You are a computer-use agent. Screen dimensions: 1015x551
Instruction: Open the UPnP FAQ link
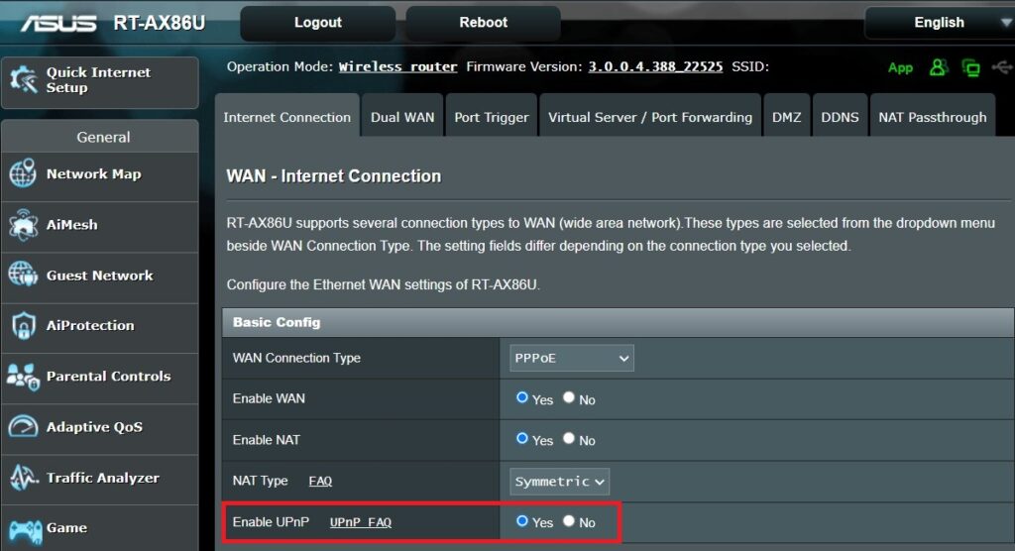(x=361, y=522)
